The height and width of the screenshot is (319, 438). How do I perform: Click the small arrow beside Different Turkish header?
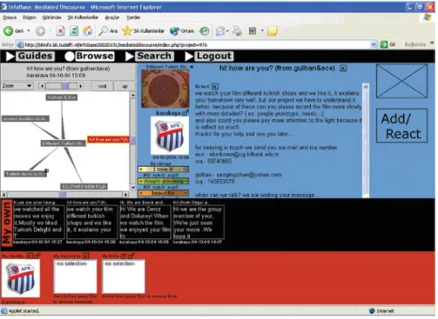coord(192,67)
